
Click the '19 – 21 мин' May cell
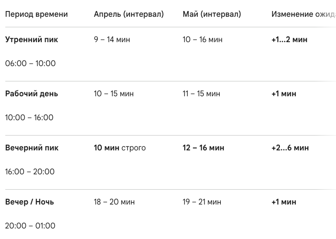202,202
